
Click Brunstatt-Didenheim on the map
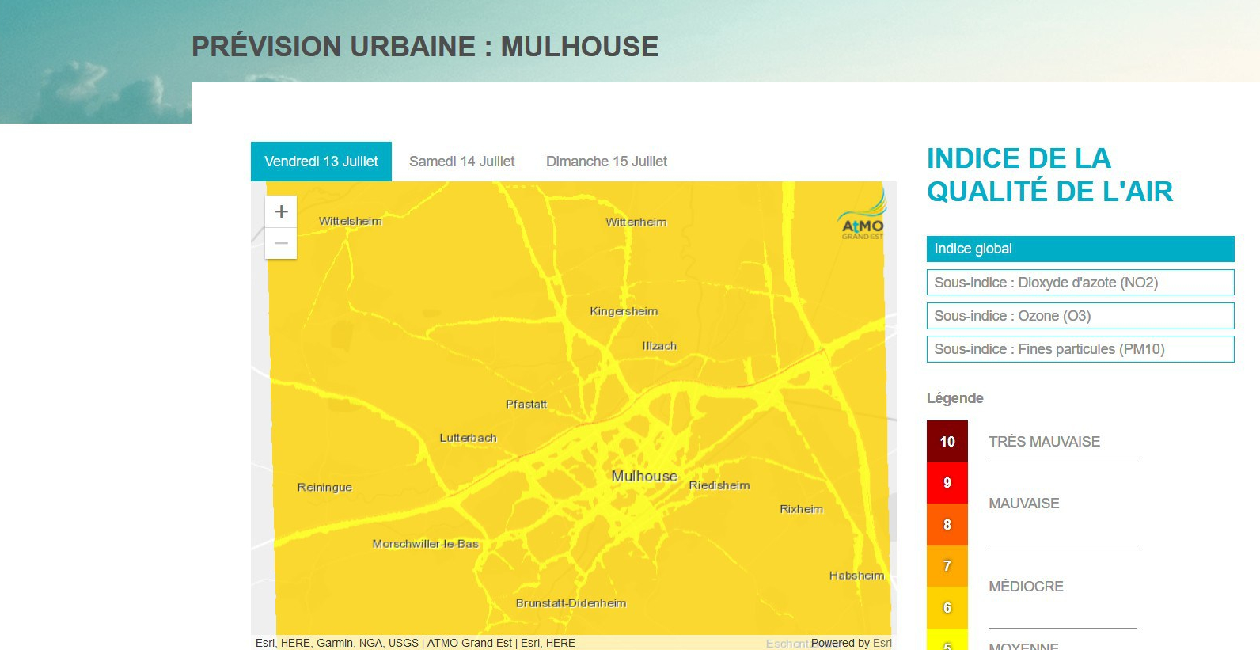[571, 603]
